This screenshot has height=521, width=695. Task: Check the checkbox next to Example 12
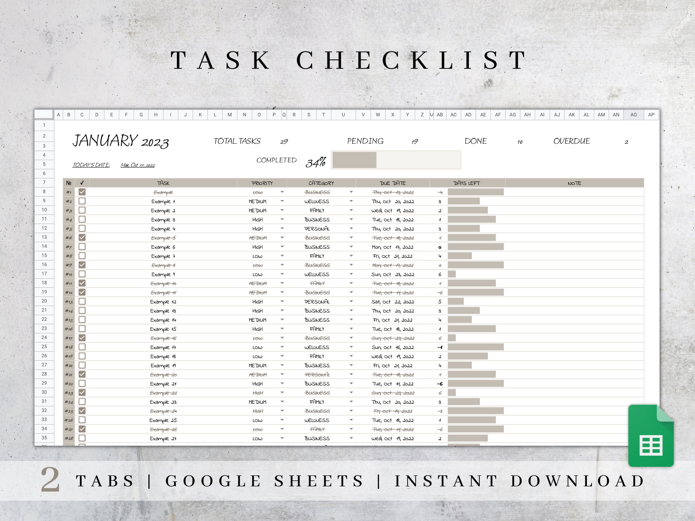83,301
